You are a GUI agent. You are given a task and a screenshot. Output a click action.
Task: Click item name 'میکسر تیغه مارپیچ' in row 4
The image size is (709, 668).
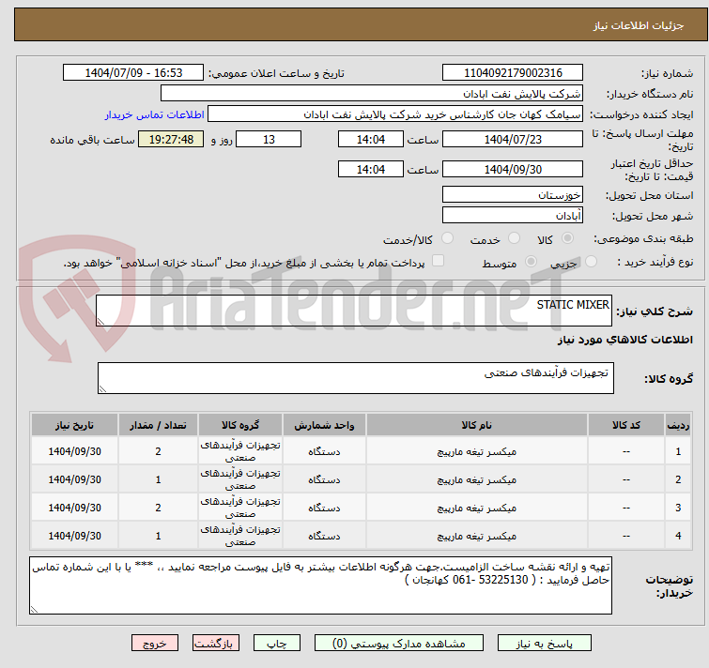tap(477, 536)
